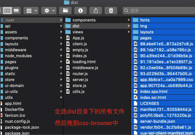Expand the api folder arrow
The width and height of the screenshot is (195, 135).
pos(61,26)
